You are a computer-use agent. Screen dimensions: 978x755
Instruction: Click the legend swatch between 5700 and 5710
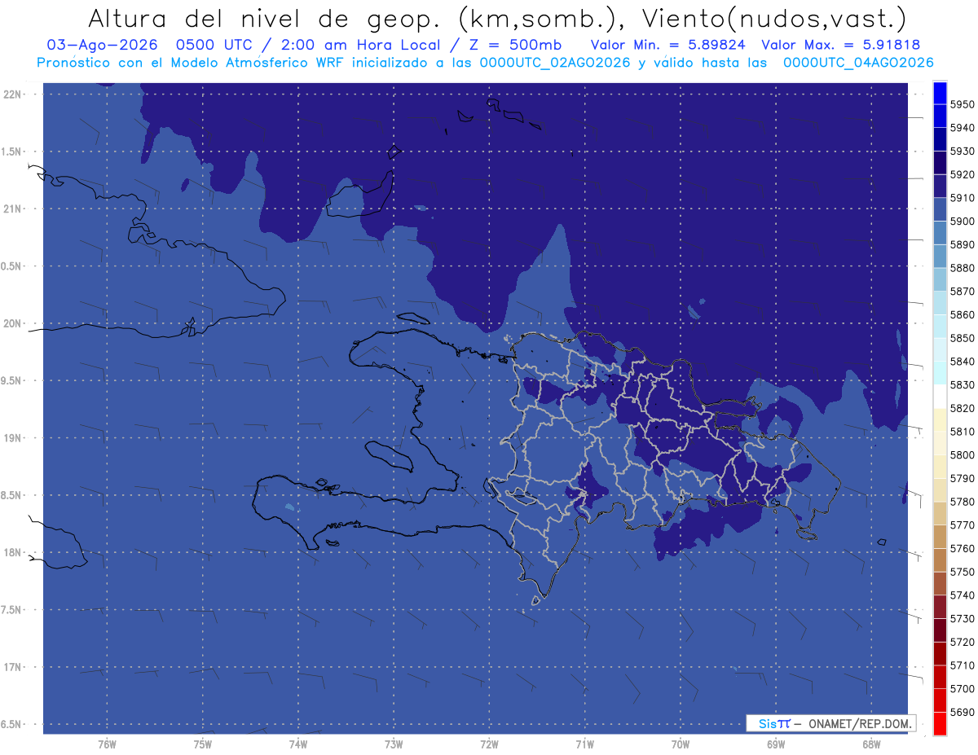point(940,677)
